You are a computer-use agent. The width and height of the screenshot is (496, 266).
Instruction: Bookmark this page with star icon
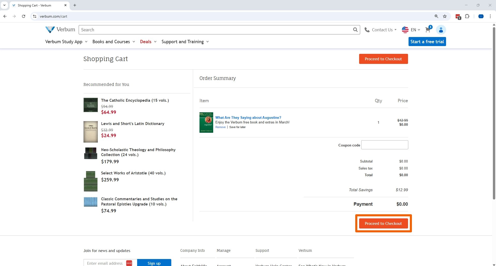click(445, 16)
